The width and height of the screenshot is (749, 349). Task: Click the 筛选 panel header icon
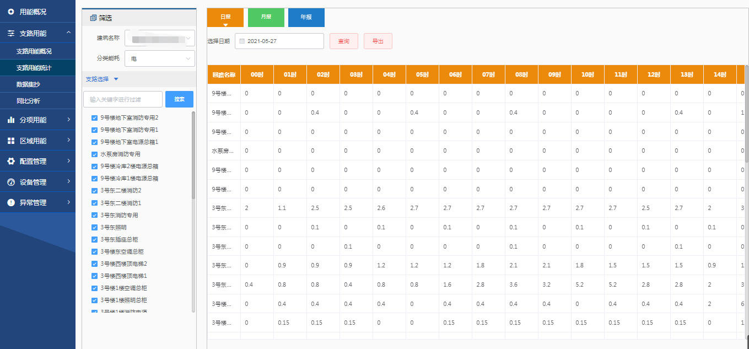pyautogui.click(x=93, y=18)
